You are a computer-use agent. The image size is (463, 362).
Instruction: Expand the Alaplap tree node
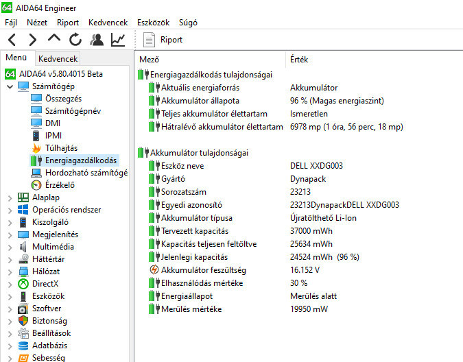tap(10, 198)
